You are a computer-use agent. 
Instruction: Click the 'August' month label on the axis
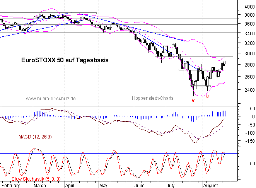click(x=210, y=186)
